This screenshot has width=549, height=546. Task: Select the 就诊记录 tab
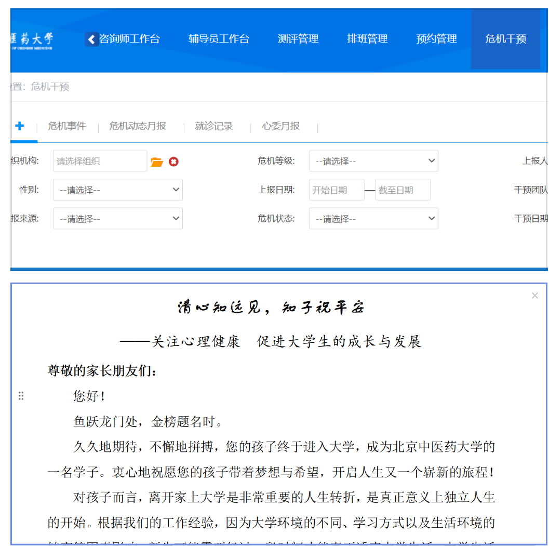coord(214,126)
